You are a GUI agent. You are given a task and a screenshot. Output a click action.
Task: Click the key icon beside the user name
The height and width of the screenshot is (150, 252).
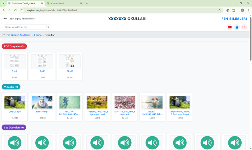[x=5, y=19]
